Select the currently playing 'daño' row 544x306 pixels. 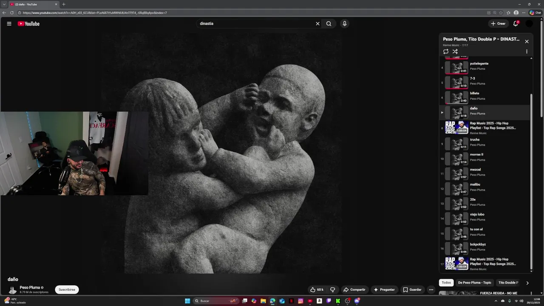click(484, 112)
